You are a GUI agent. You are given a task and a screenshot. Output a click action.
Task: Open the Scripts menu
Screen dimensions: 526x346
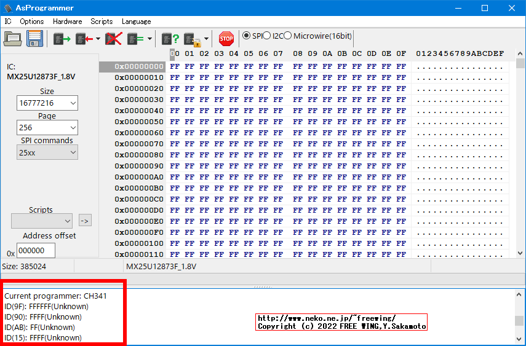click(x=102, y=22)
